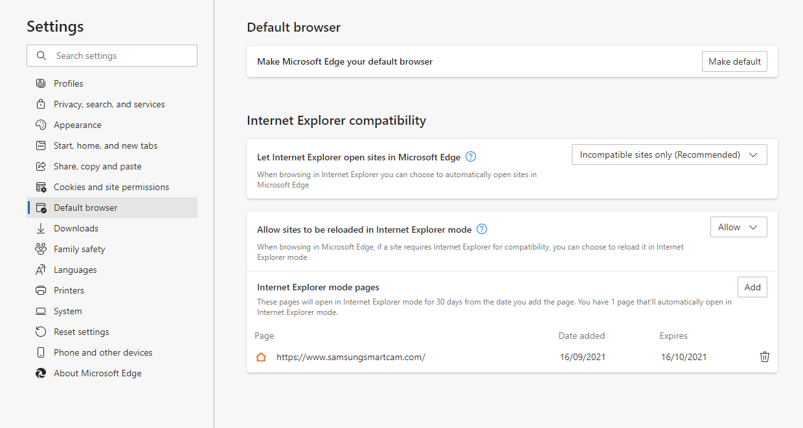This screenshot has width=803, height=428.
Task: Click the Cookies and site permissions icon
Action: coord(41,187)
